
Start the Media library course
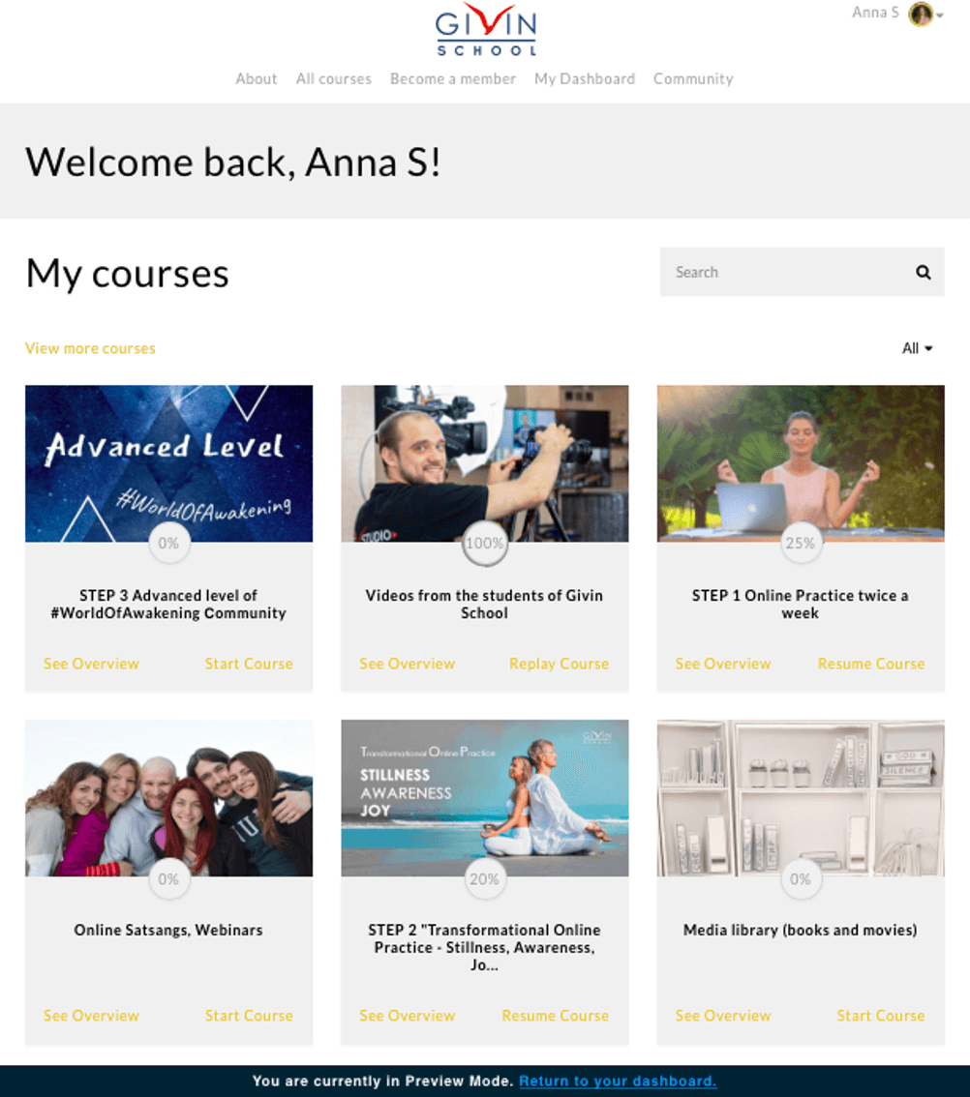point(880,1015)
